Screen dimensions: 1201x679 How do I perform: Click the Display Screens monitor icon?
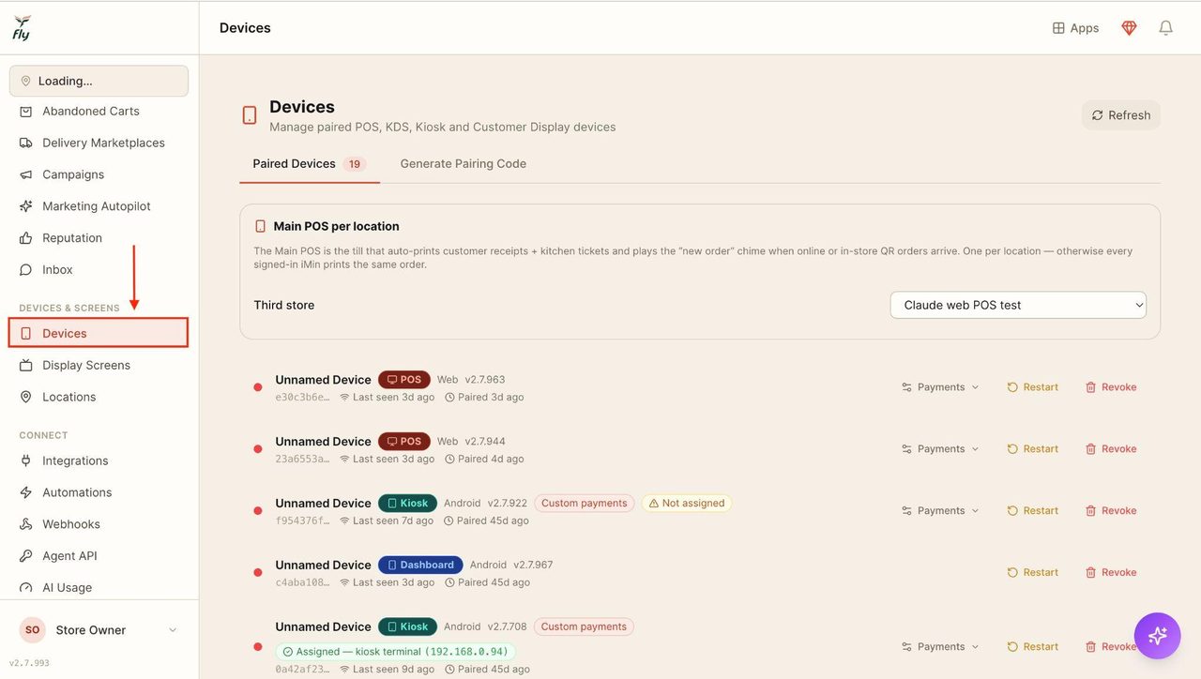click(26, 366)
